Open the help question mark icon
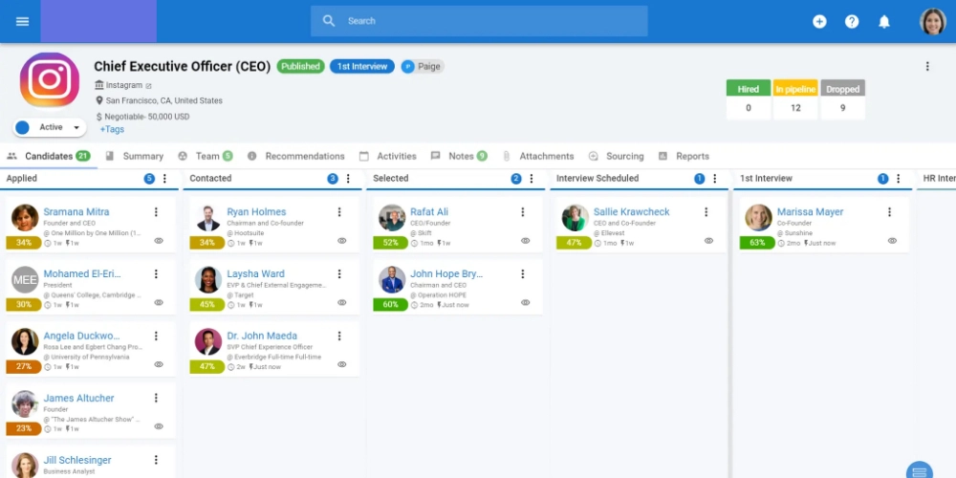Screen dimensions: 956x478 coord(852,21)
